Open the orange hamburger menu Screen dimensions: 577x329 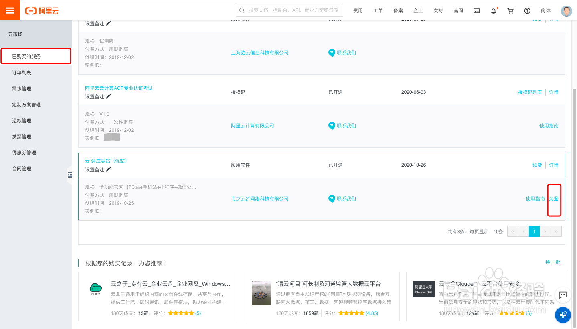10,10
